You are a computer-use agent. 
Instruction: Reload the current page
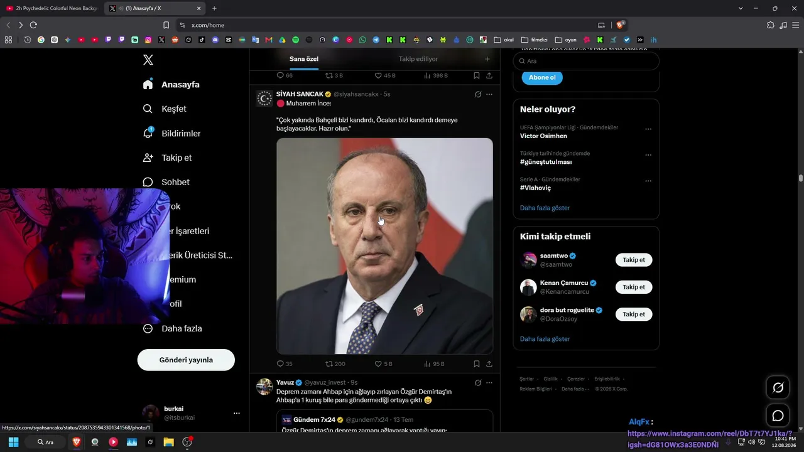(x=33, y=25)
